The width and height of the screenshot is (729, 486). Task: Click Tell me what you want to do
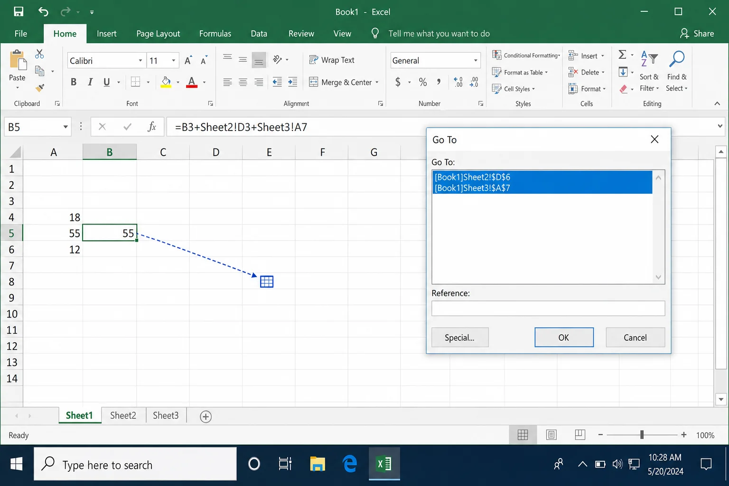coord(439,34)
